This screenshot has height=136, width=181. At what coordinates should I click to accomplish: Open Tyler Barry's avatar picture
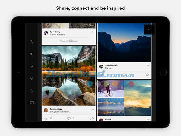pos(46,33)
